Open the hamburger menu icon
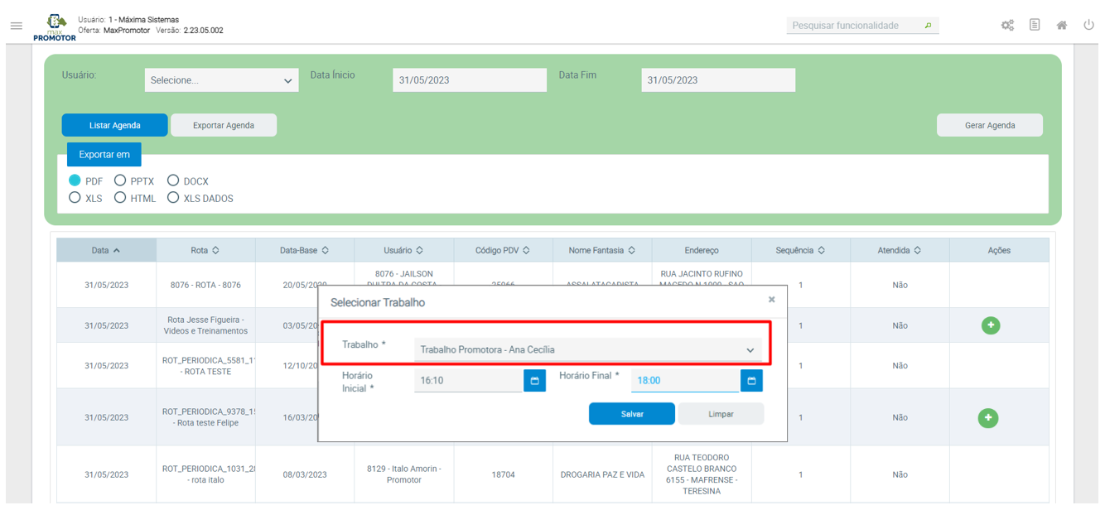1105x510 pixels. [16, 26]
